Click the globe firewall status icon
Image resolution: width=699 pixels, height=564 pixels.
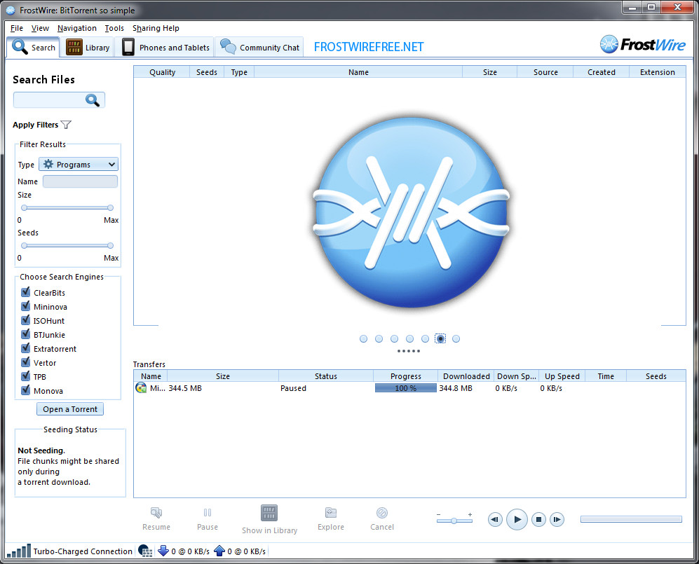point(145,551)
